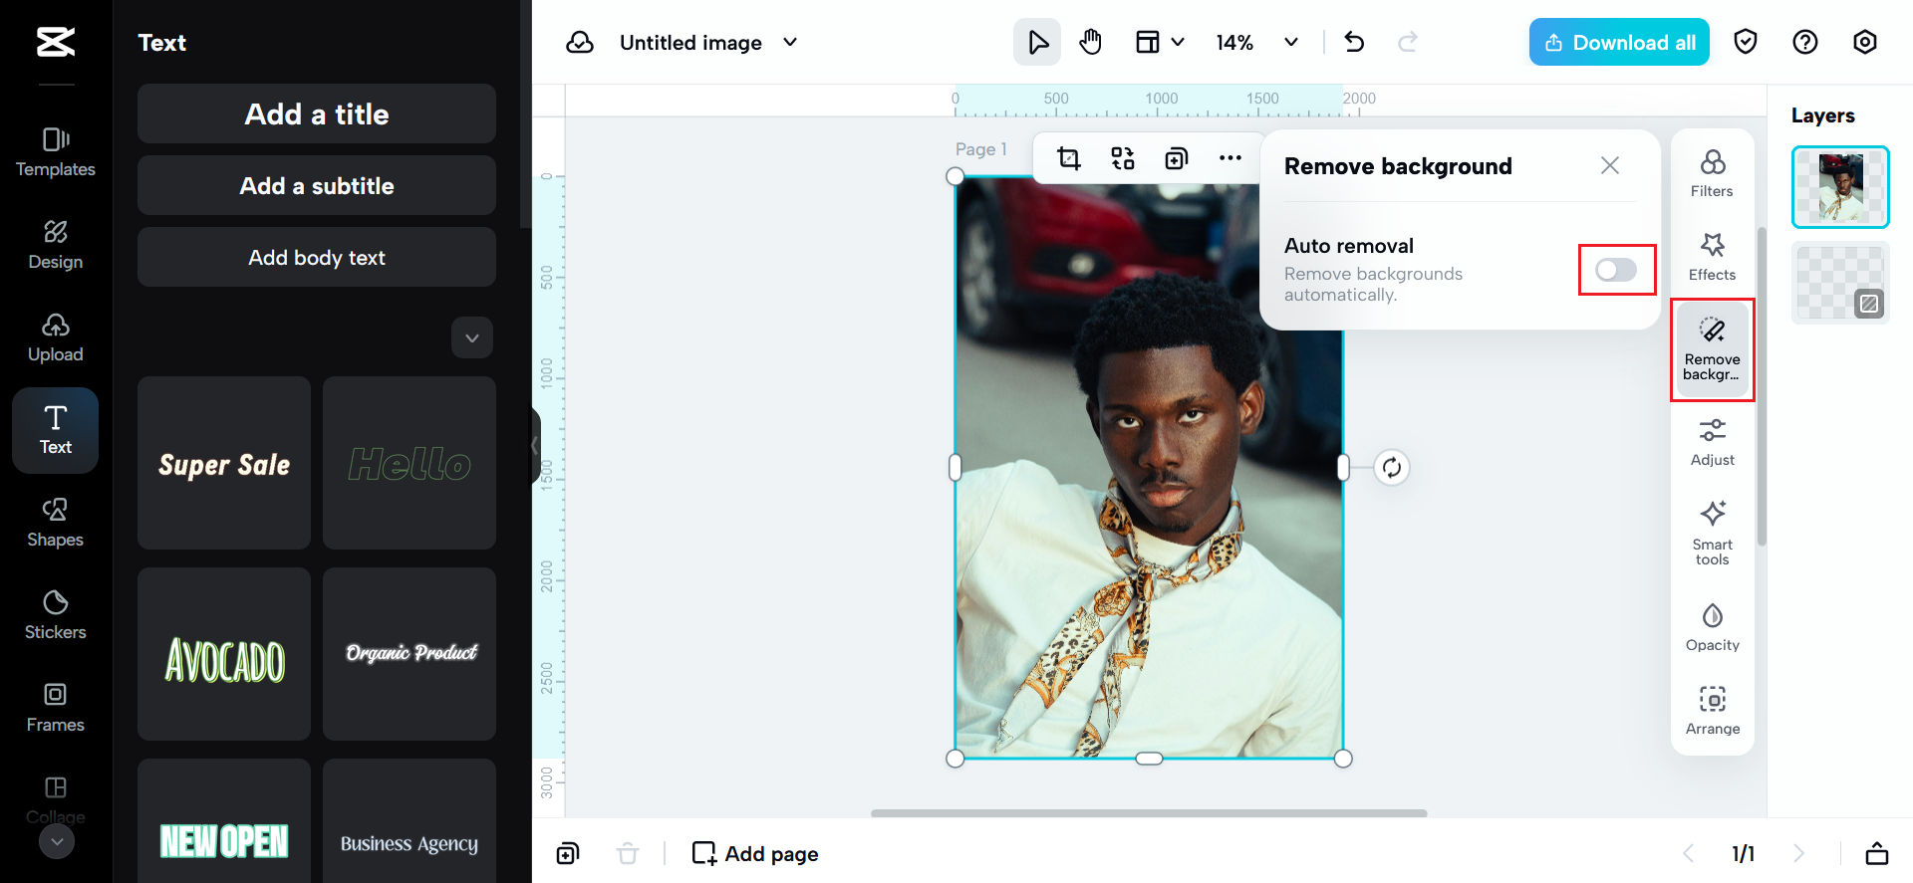Open the Untitled image name dropdown
This screenshot has width=1913, height=883.
click(x=790, y=42)
